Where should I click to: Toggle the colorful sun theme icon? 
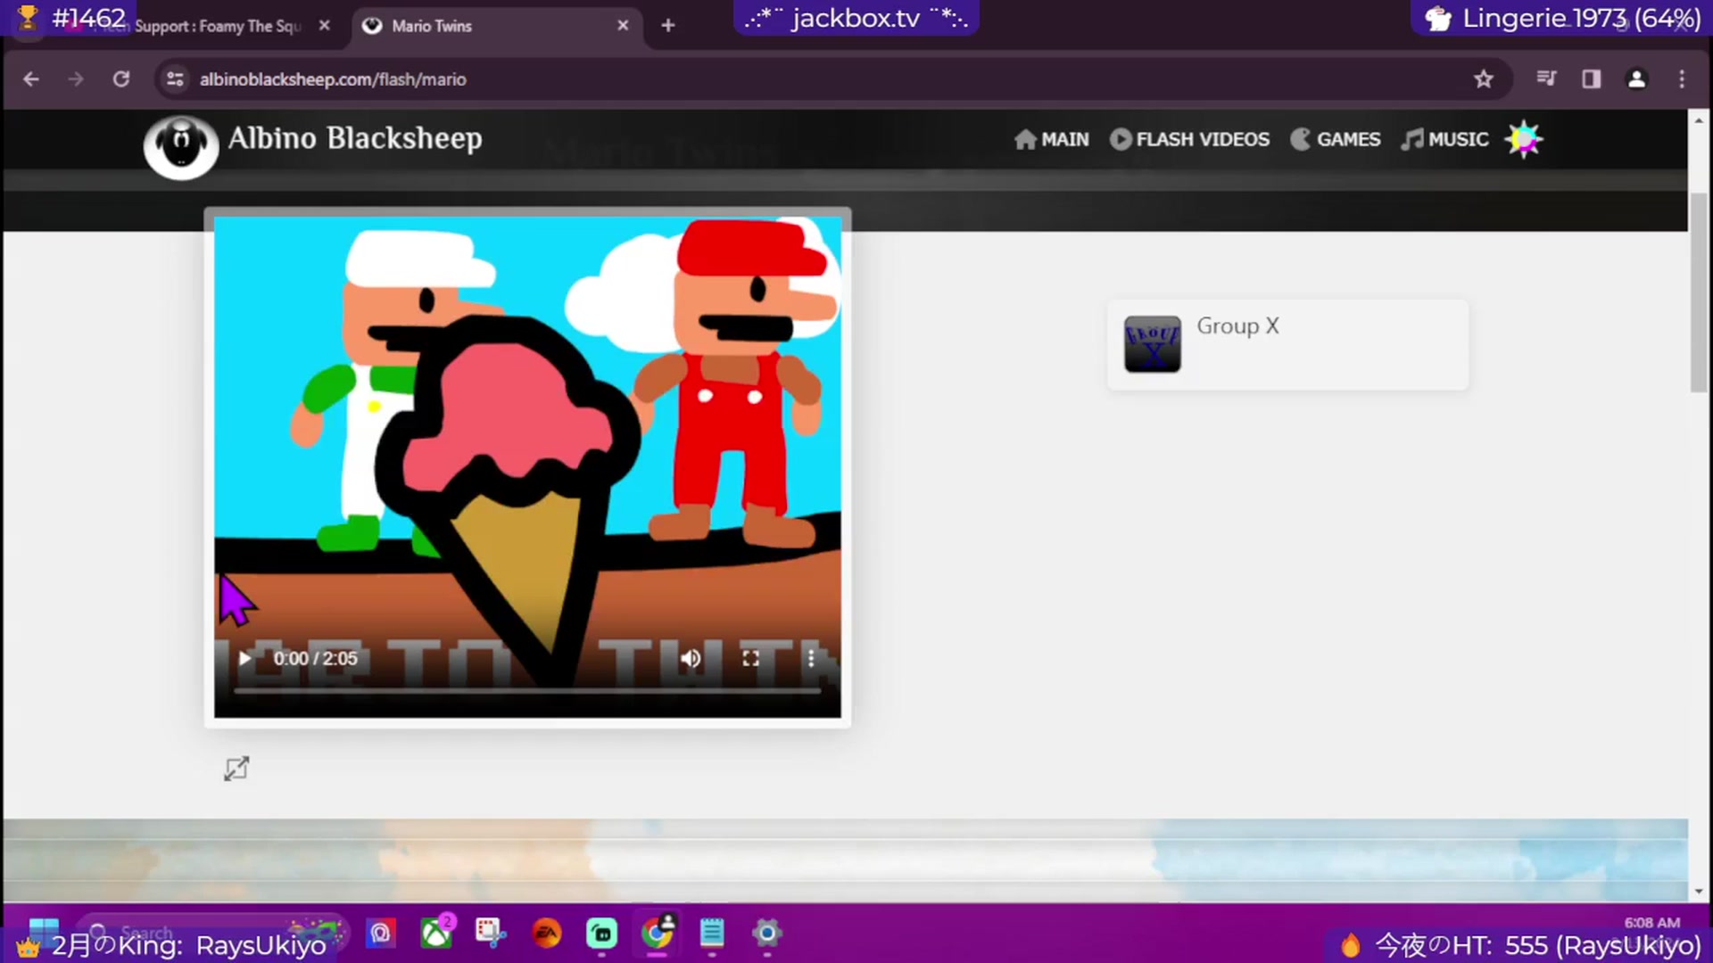click(x=1524, y=139)
